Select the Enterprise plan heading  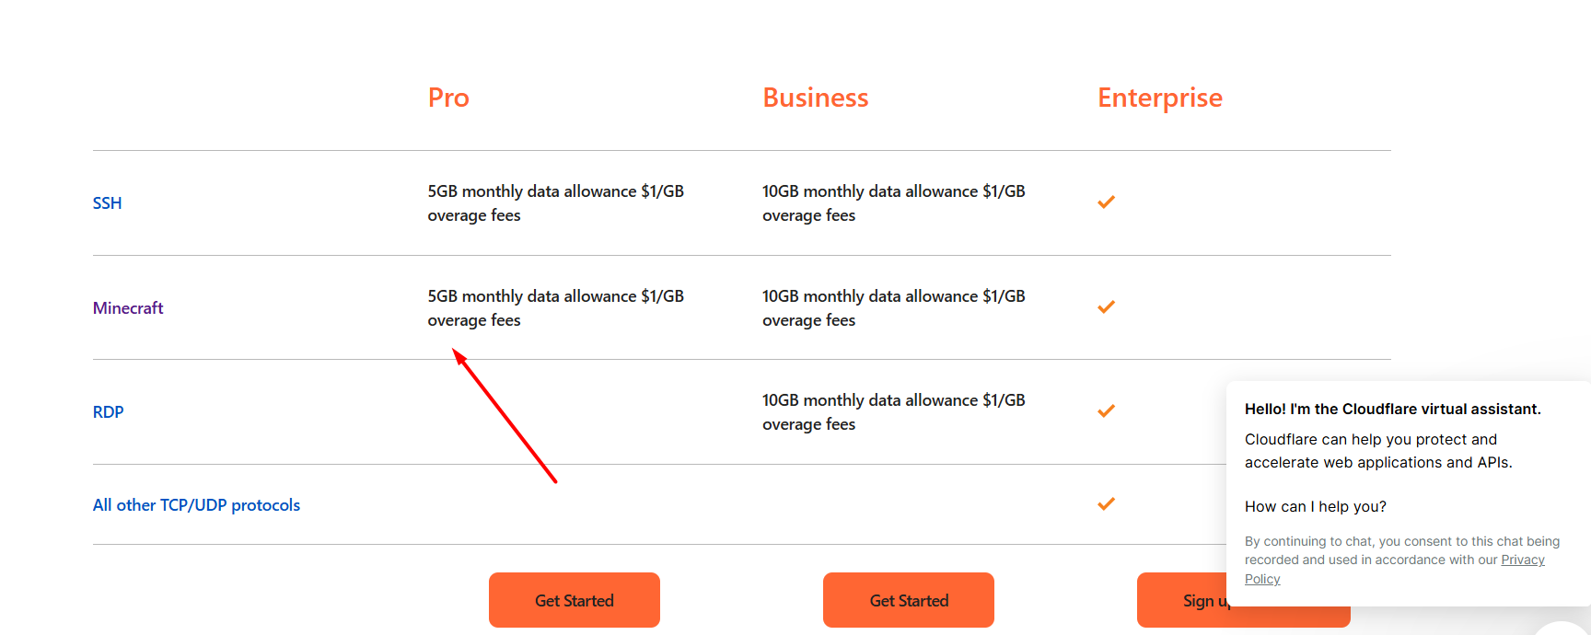coord(1160,98)
